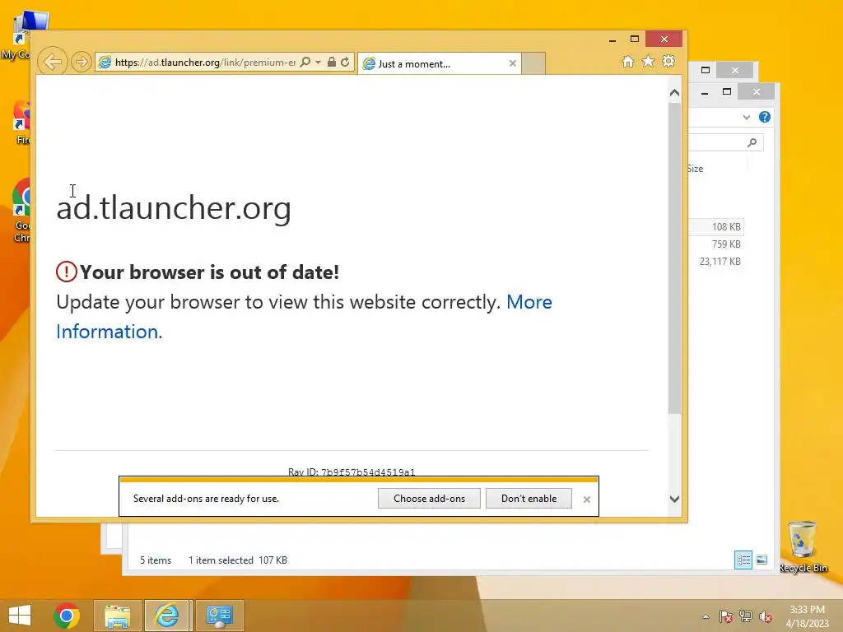843x632 pixels.
Task: Select the Firefox desktop shortcut
Action: coord(21,123)
